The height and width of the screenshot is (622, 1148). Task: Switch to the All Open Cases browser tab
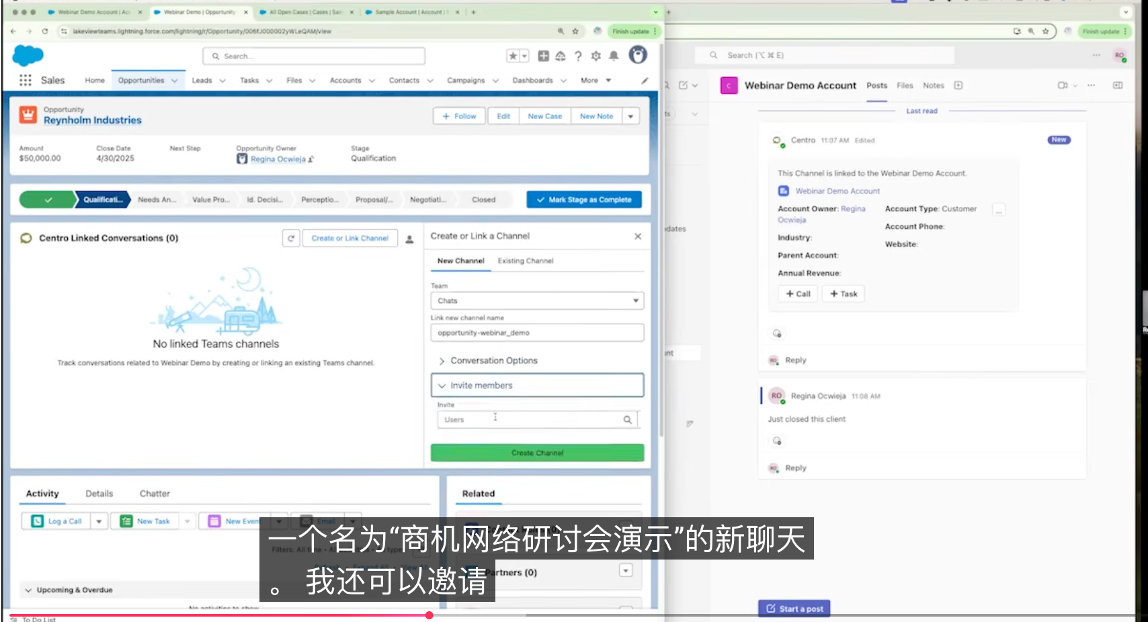306,12
